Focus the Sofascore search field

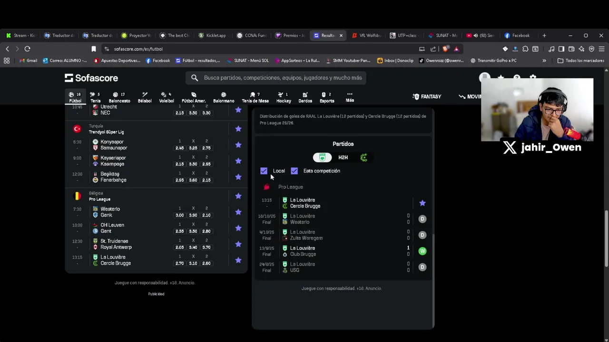(276, 78)
